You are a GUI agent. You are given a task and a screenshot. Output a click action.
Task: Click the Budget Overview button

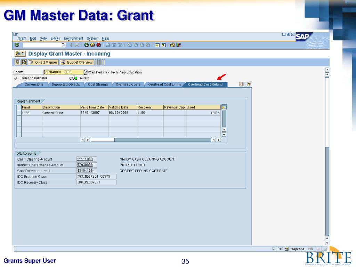pos(77,62)
